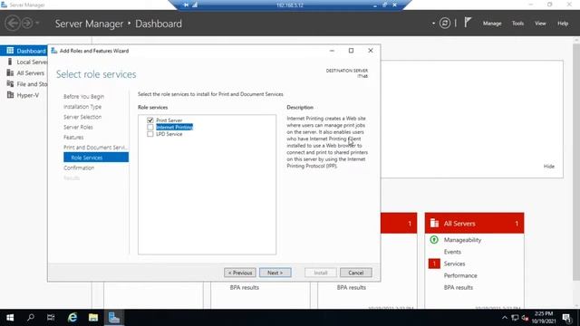Screen dimensions: 580x326
Task: Open the Manage menu in Server Manager
Action: (492, 24)
